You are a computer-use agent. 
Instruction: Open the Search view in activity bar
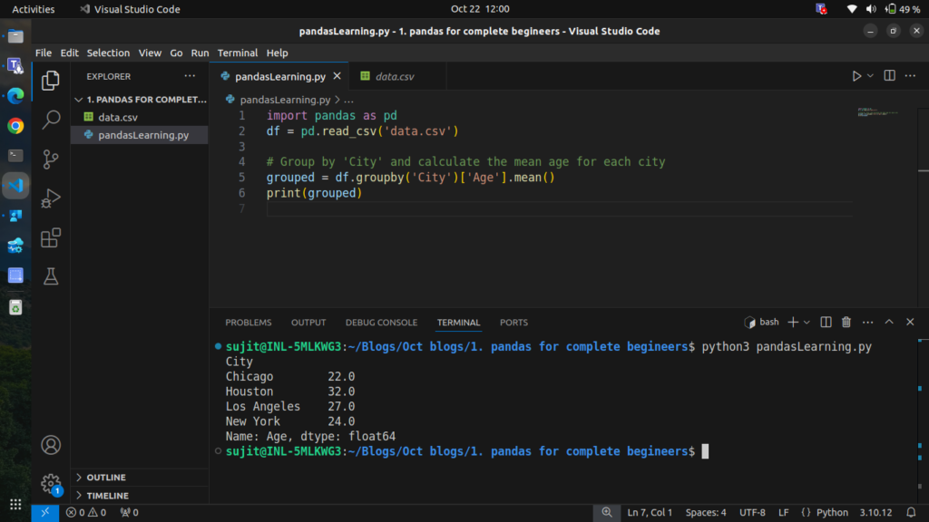pyautogui.click(x=51, y=119)
